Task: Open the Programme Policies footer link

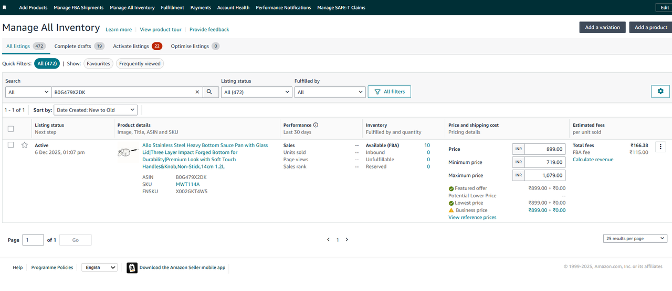Action: click(52, 267)
